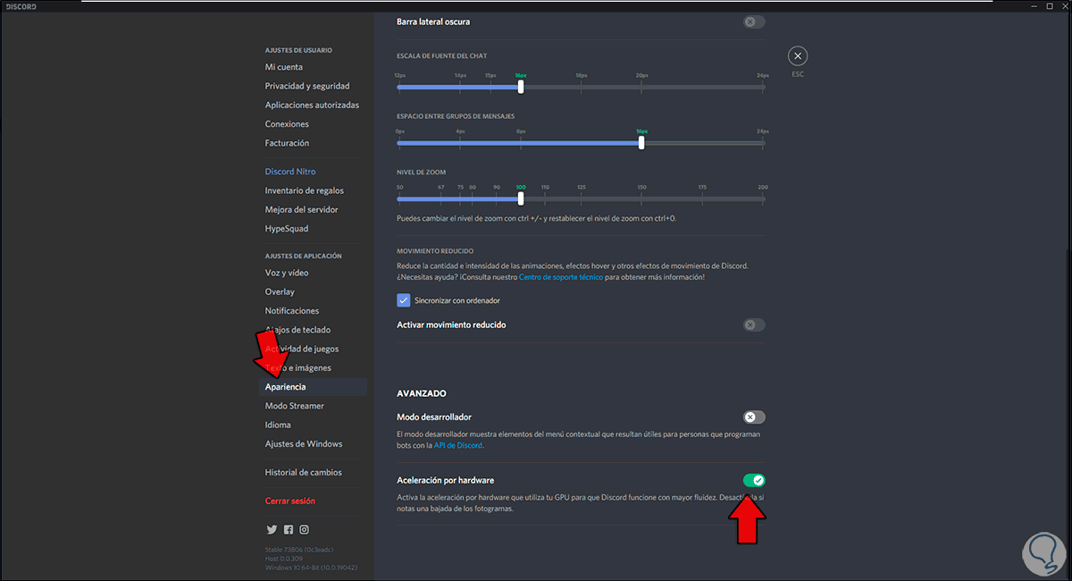Viewport: 1072px width, 581px height.
Task: Click the NIVEL DE ZOOM label
Action: [x=422, y=172]
